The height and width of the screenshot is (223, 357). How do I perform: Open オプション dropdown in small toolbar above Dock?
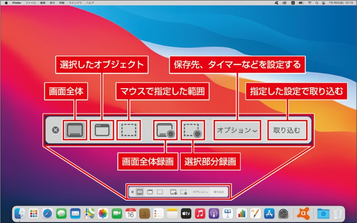click(200, 192)
